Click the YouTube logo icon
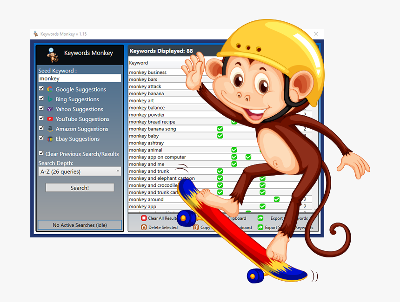 (x=50, y=118)
